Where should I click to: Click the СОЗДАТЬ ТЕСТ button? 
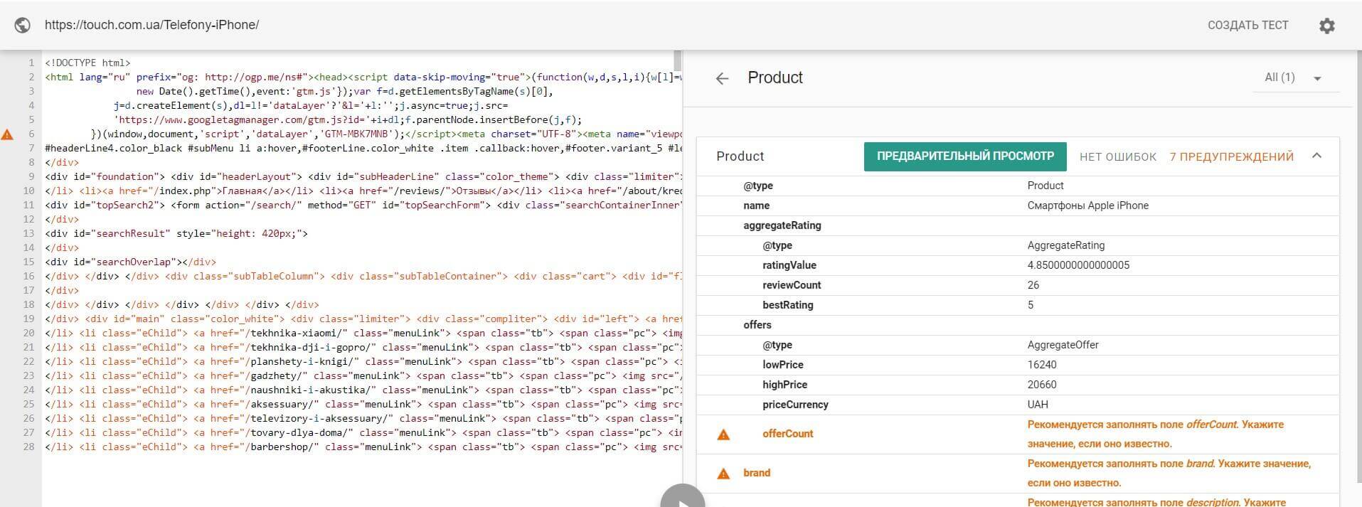tap(1247, 25)
